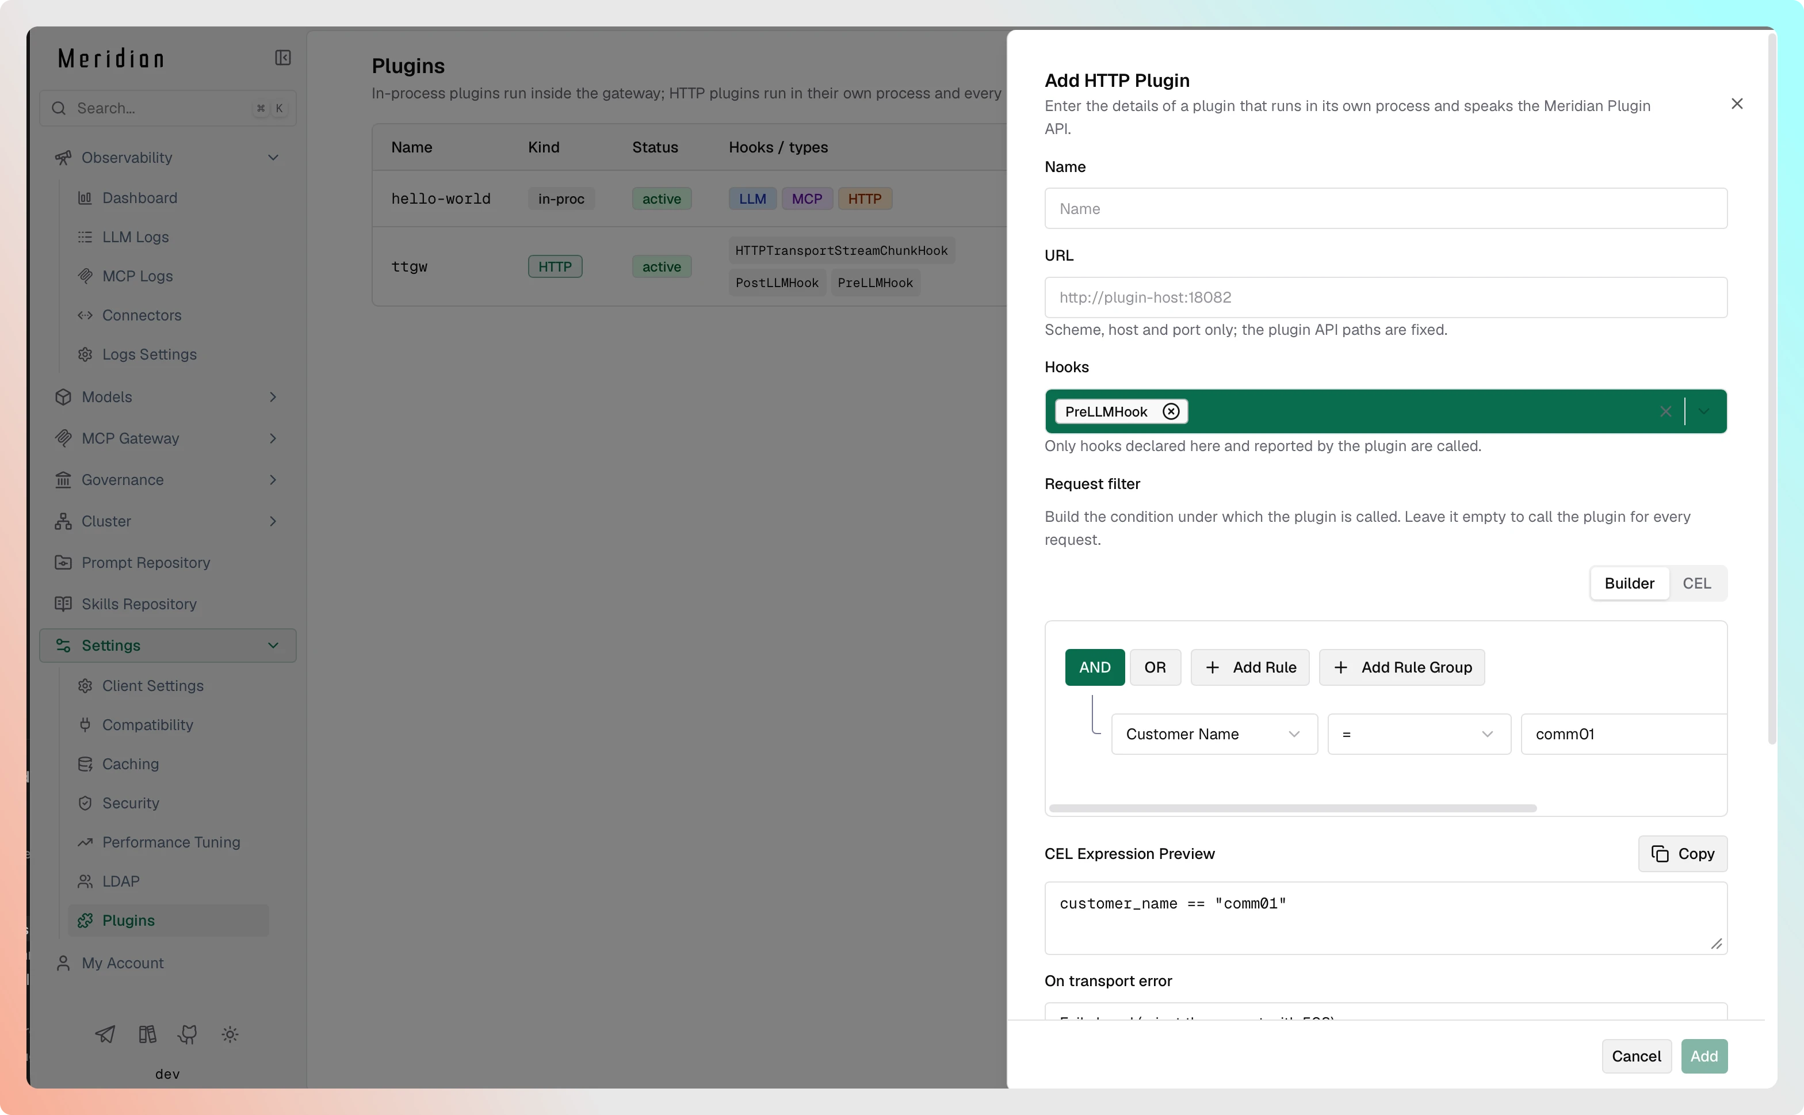
Task: Click the Add button to submit
Action: (x=1704, y=1056)
